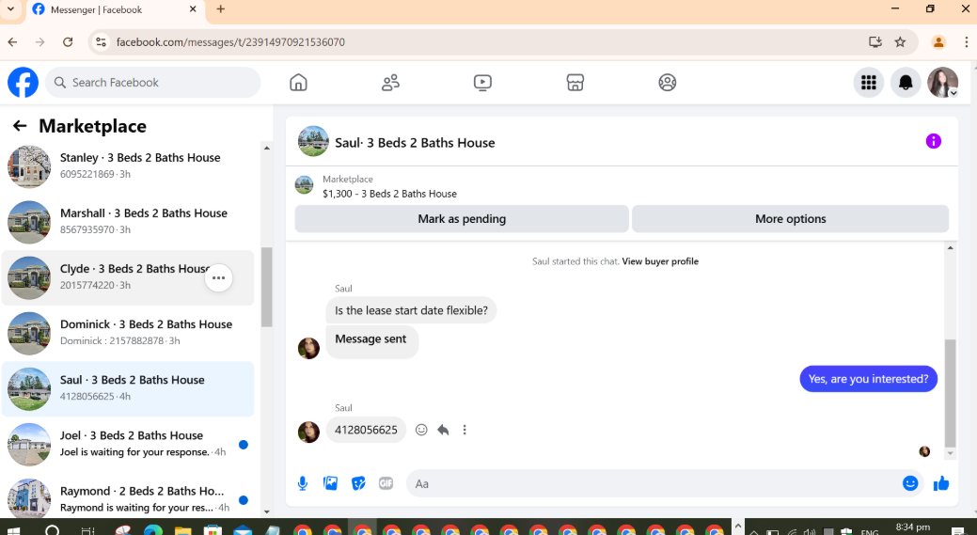977x535 pixels.
Task: Show hidden system tray icons
Action: [x=753, y=532]
